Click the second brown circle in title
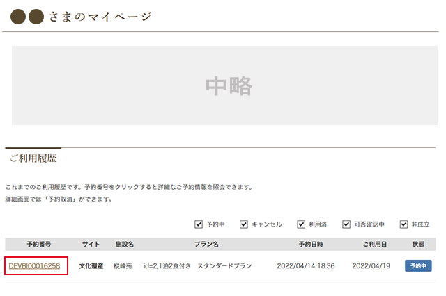Image resolution: width=446 pixels, height=296 pixels. click(x=36, y=16)
